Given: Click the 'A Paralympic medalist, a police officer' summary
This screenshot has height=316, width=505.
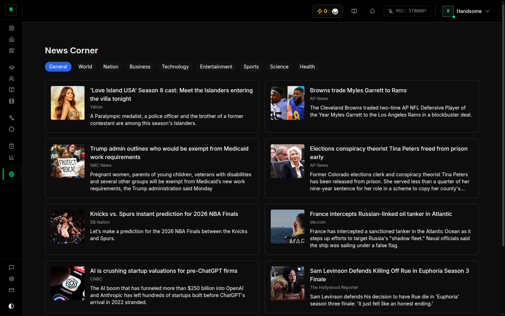Looking at the screenshot, I should (x=167, y=120).
